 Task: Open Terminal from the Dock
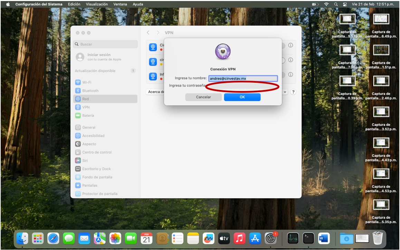308,238
